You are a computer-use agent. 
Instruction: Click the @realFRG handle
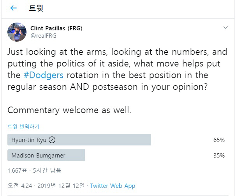[43, 35]
